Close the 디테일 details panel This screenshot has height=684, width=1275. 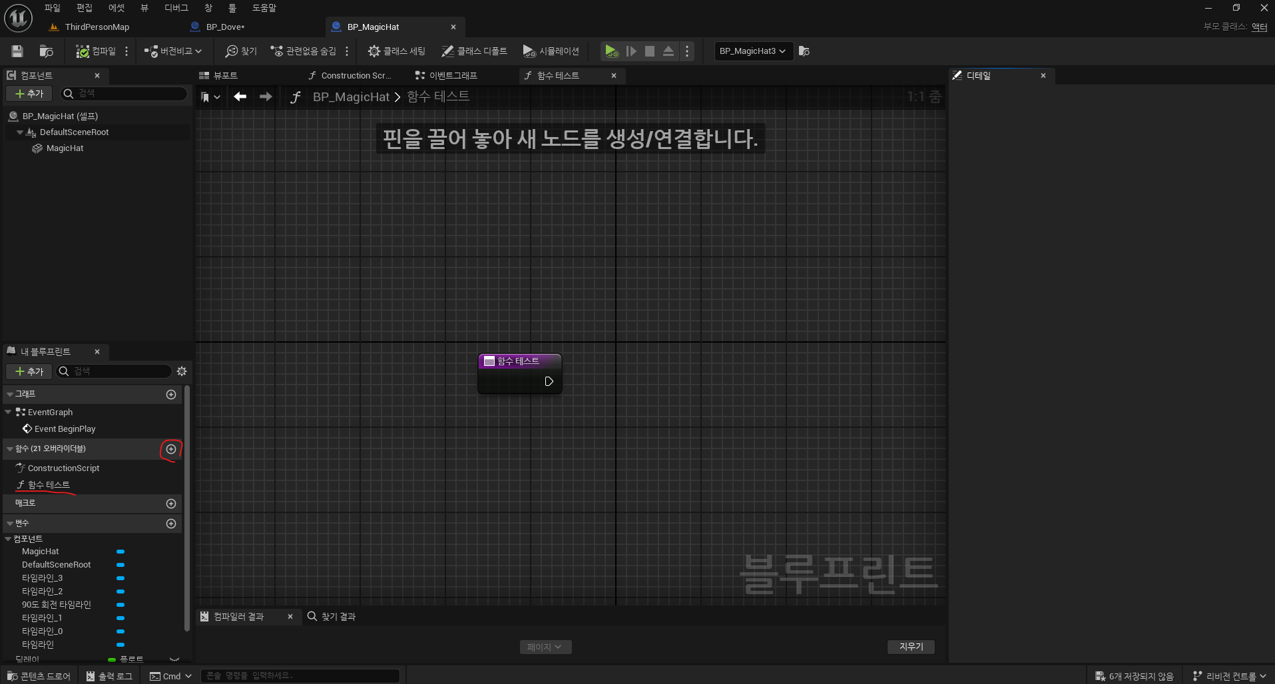[x=1043, y=76]
